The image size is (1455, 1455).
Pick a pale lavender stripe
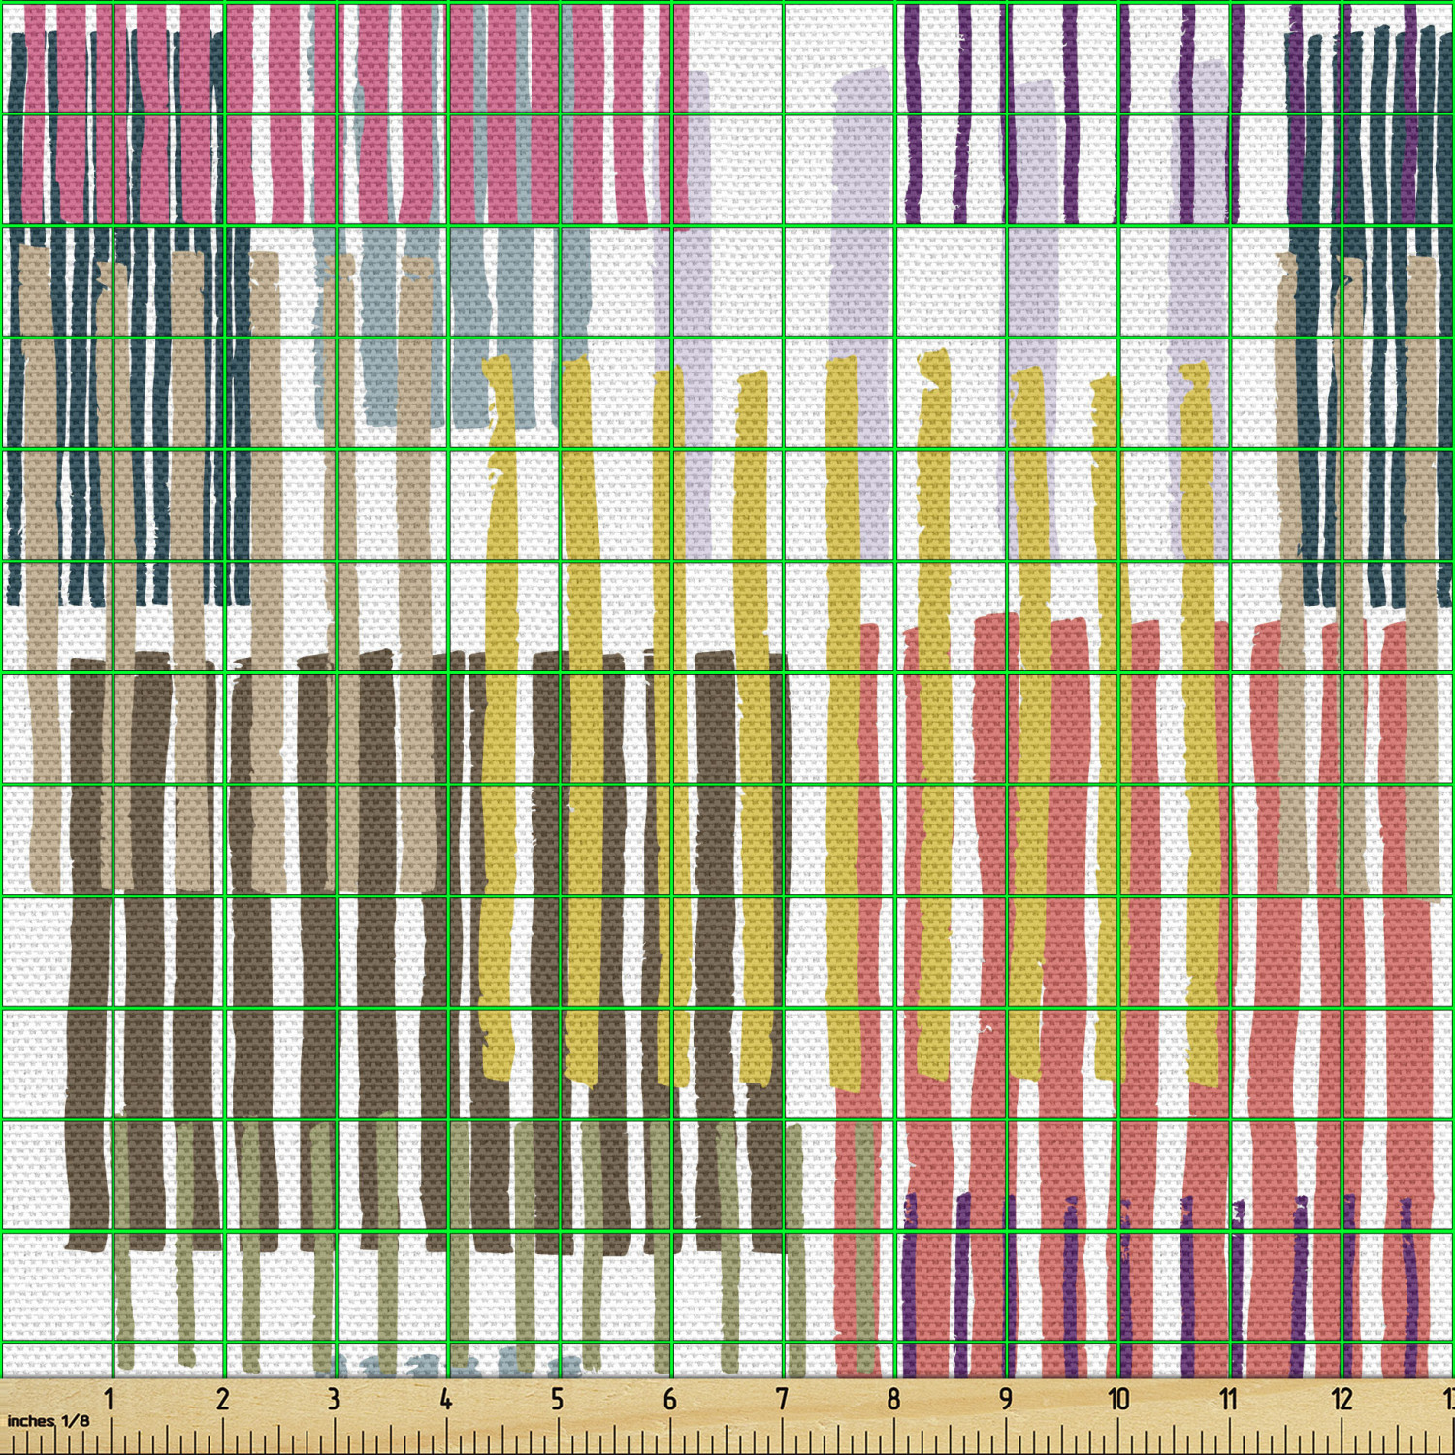863,242
